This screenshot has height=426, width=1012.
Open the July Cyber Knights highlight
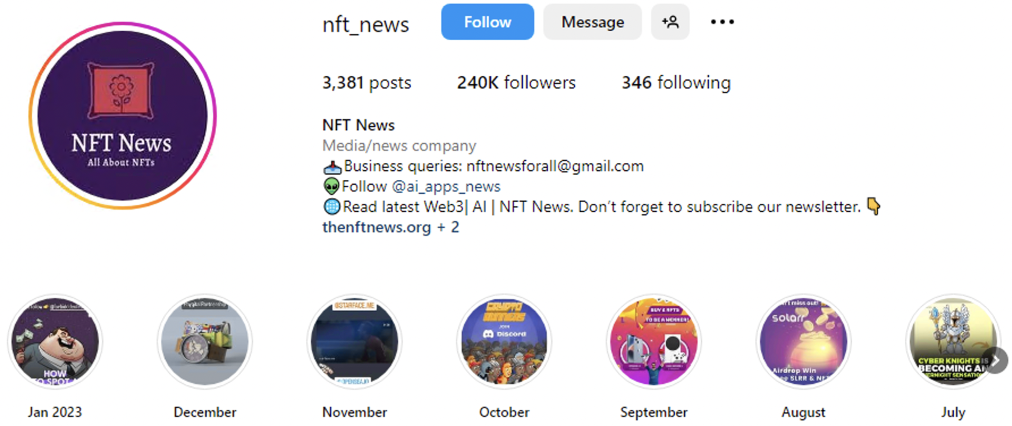953,342
